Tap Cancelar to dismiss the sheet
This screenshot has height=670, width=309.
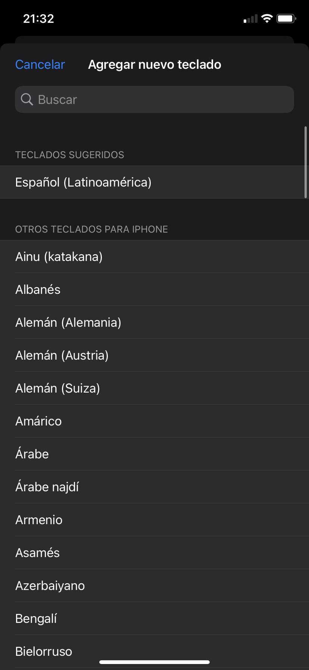tap(40, 64)
